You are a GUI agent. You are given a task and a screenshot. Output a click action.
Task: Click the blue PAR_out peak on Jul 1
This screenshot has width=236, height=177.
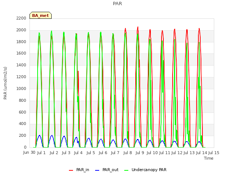point(39,135)
